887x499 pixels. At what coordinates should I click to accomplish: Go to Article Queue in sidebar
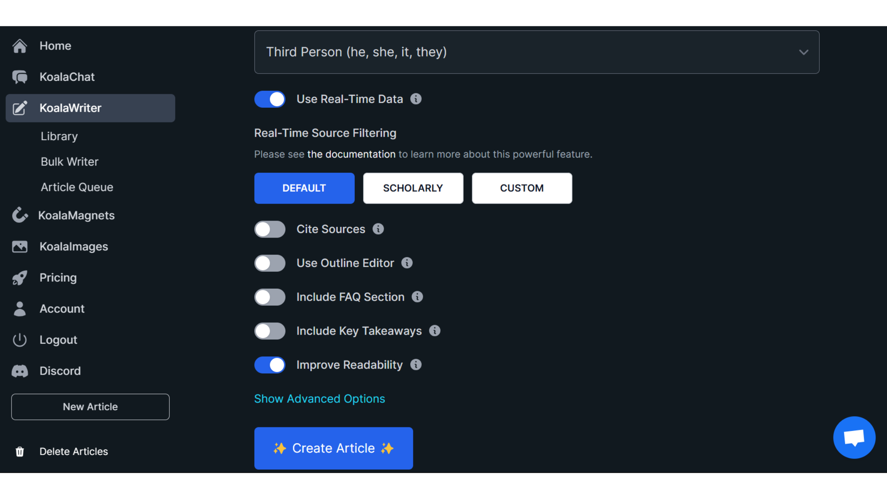[x=77, y=187]
